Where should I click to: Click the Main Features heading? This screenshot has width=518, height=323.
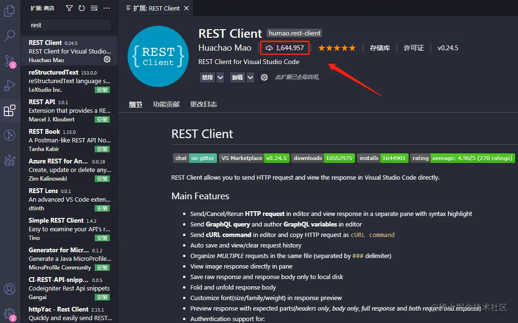(x=200, y=196)
